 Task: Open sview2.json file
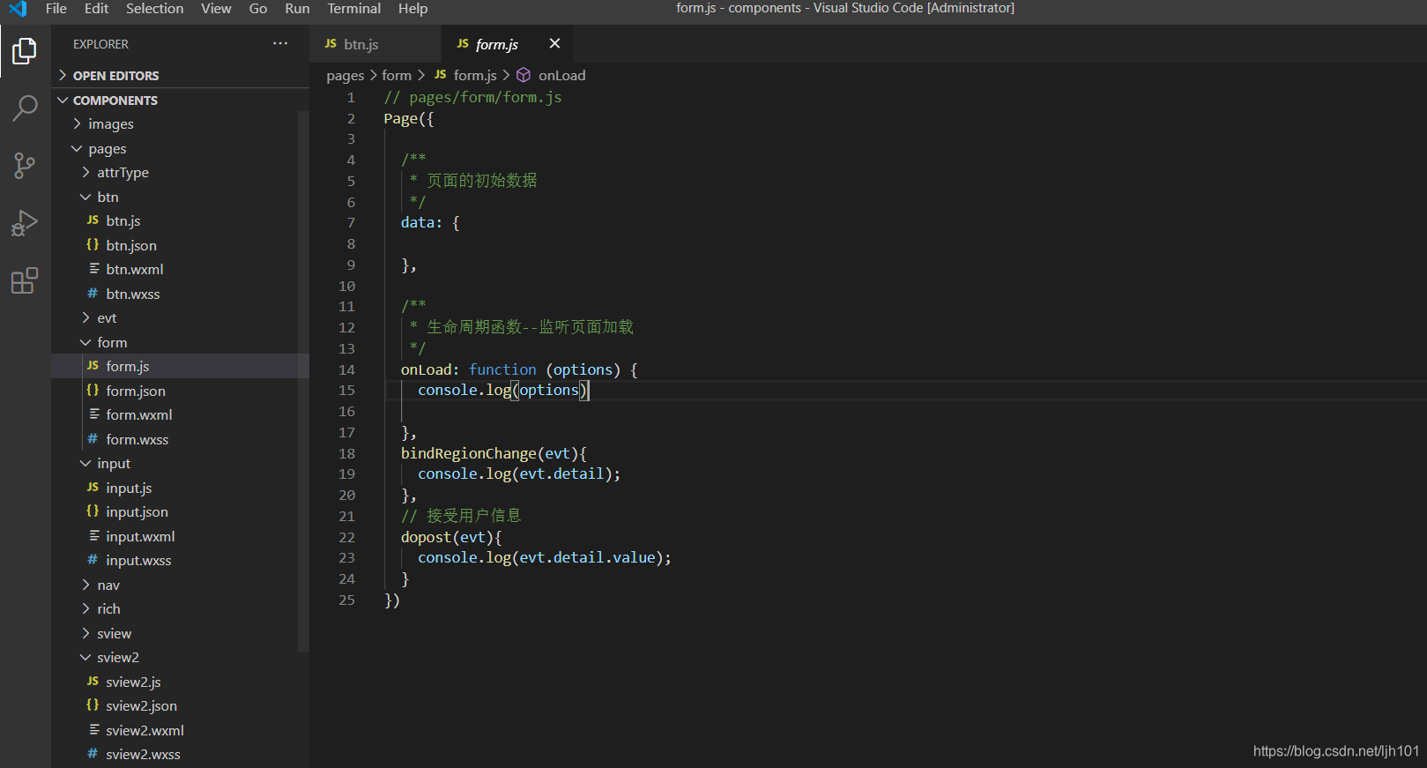[180, 706]
